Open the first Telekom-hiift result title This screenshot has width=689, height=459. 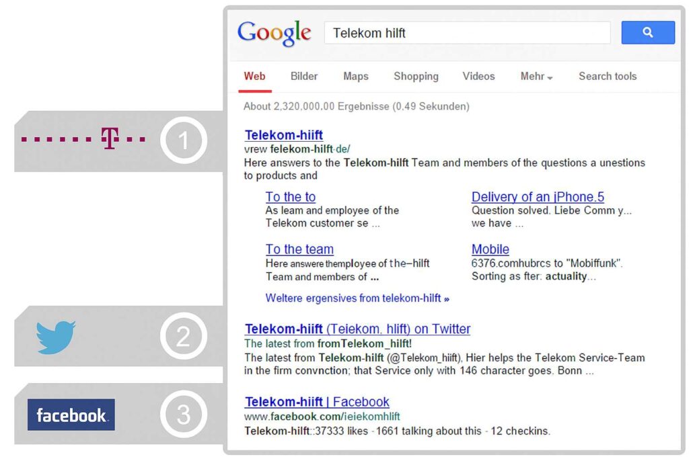pyautogui.click(x=284, y=135)
